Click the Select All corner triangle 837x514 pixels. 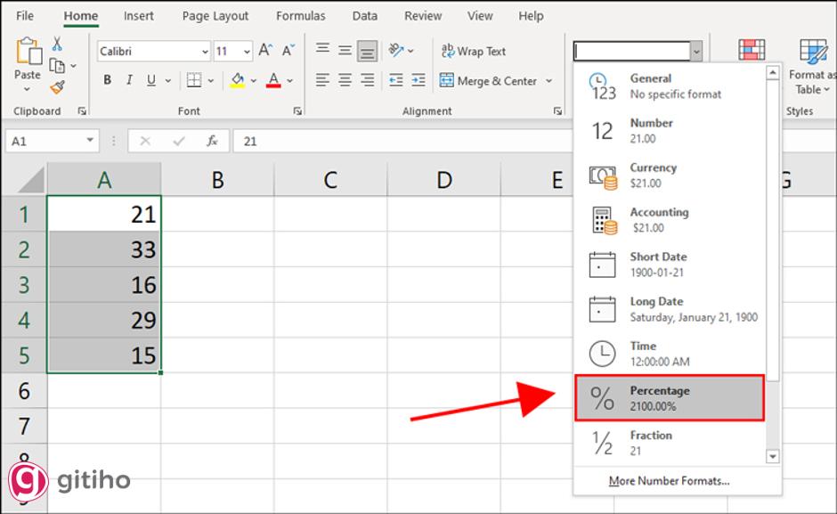pyautogui.click(x=31, y=180)
